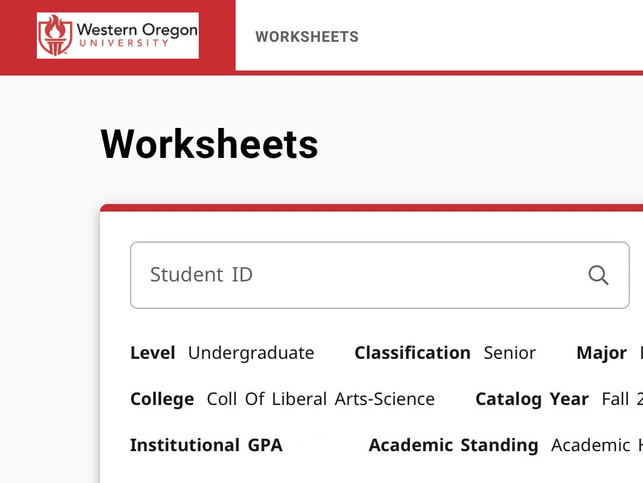Click the search magnifier icon
This screenshot has height=483, width=643.
(598, 275)
